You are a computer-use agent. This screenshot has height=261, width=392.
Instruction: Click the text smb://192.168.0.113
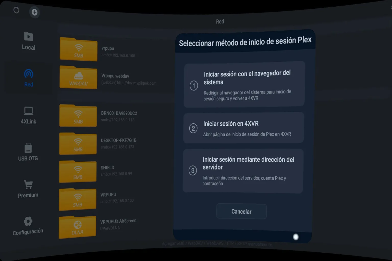[118, 120]
